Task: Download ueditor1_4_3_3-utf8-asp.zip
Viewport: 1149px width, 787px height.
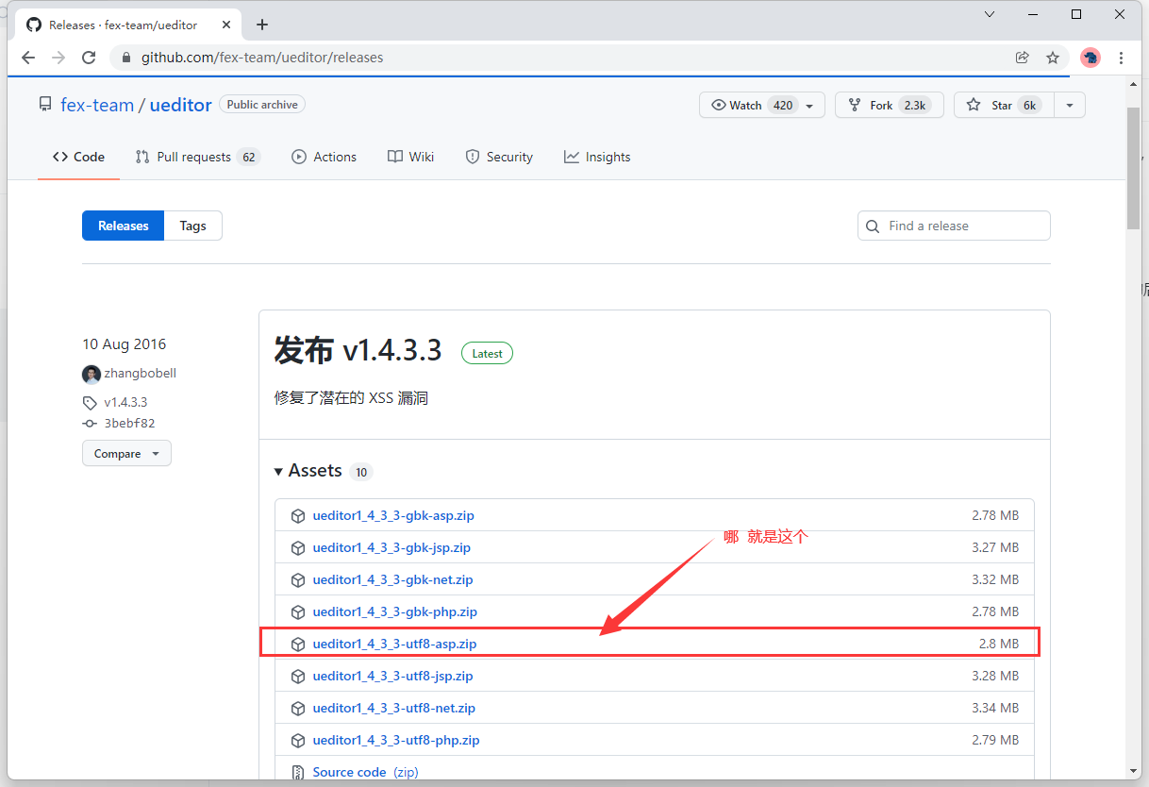Action: (x=394, y=644)
